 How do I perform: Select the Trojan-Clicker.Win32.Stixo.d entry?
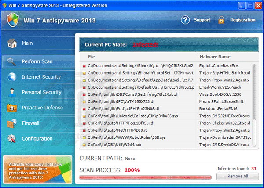[224, 123]
